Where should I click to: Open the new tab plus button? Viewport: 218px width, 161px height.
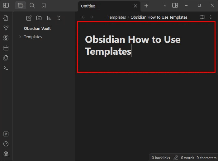click(x=146, y=6)
